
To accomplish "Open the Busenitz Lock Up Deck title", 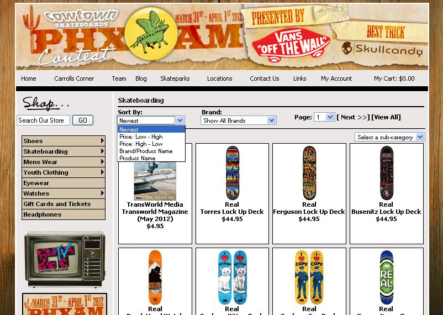I will (x=386, y=212).
